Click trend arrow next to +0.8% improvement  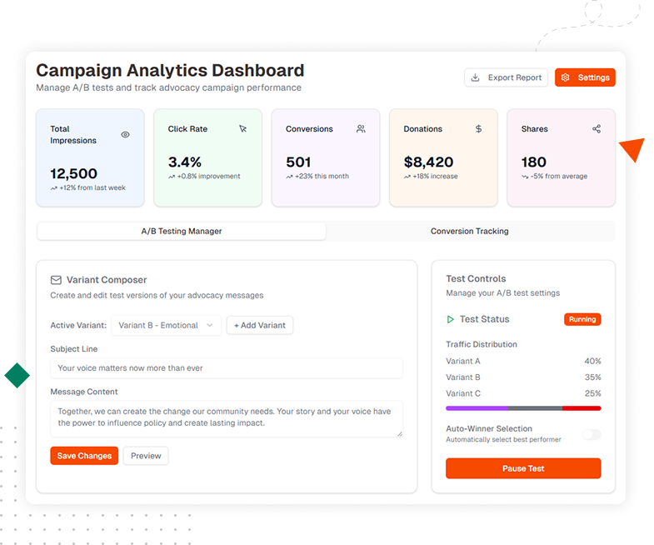172,177
